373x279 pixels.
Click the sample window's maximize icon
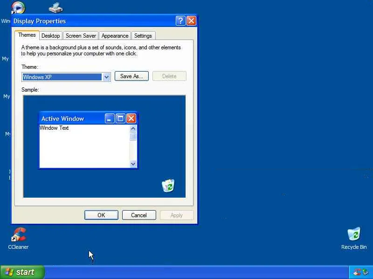click(x=120, y=119)
